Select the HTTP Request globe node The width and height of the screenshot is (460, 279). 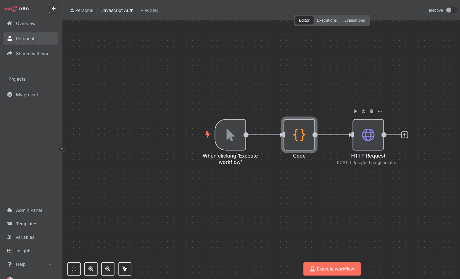(368, 135)
